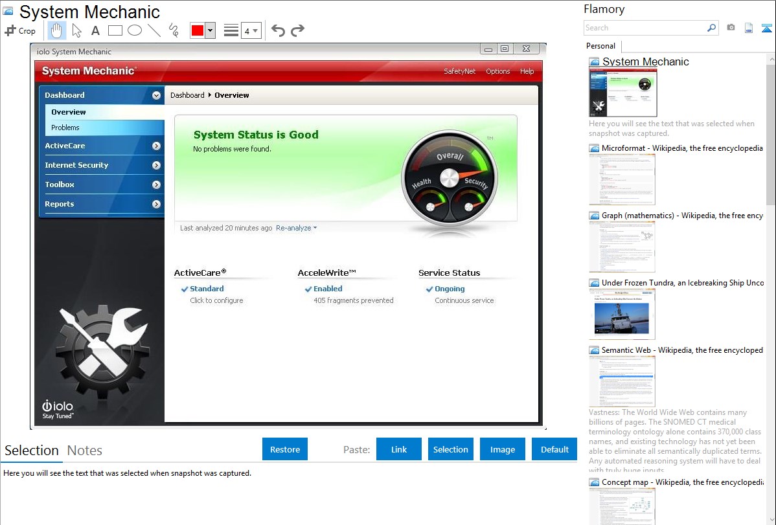This screenshot has height=525, width=776.
Task: Switch to the Notes tab
Action: coord(85,451)
